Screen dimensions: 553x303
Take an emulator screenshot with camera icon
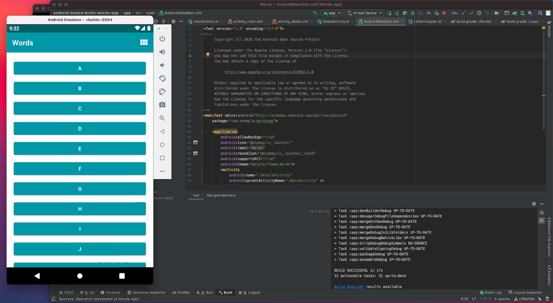tap(162, 105)
